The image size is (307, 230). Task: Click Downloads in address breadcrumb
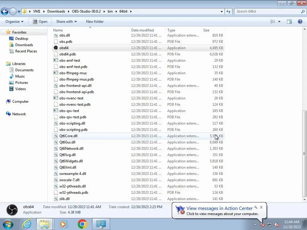[56, 11]
